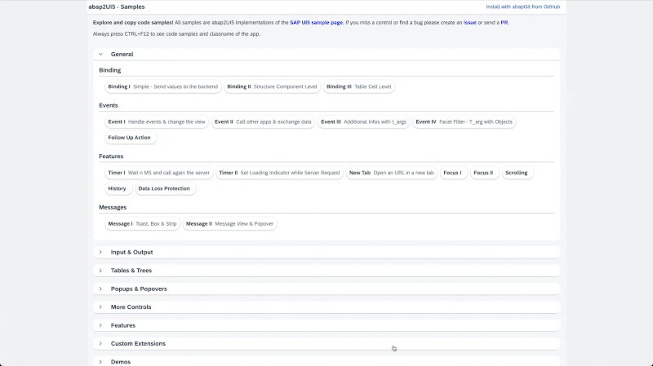Open the Data Loss Protection sample
653x366 pixels.
pyautogui.click(x=166, y=188)
